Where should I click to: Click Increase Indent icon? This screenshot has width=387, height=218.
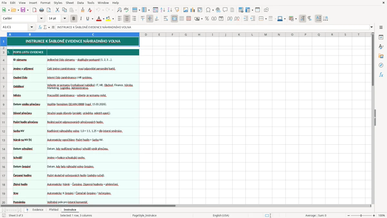tap(246, 19)
